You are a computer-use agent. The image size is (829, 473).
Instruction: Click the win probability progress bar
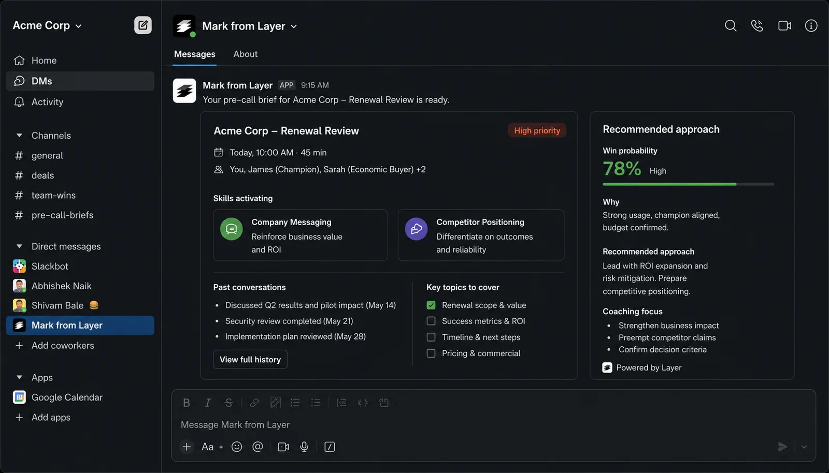688,184
